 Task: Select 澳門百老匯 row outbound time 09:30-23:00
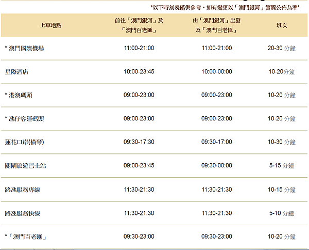click(217, 237)
